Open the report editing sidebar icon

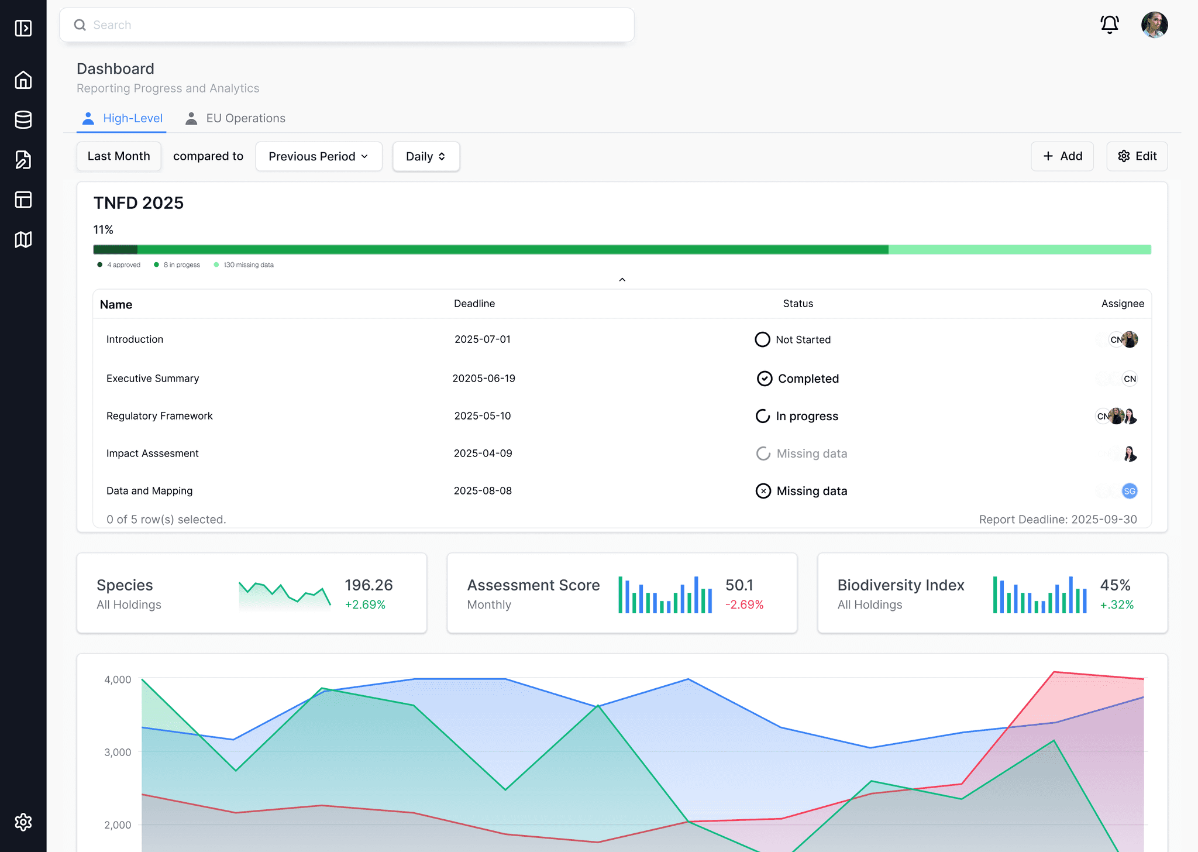point(23,160)
